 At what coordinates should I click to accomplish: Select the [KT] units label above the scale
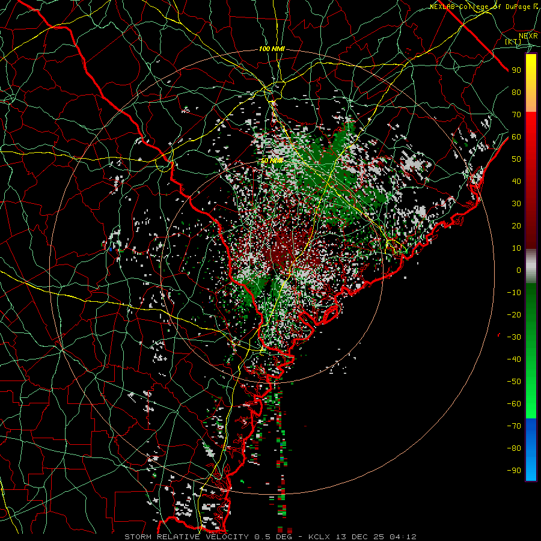513,41
